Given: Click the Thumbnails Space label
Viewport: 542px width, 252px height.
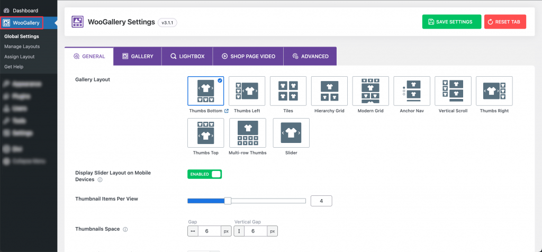Looking at the screenshot, I should click(97, 229).
